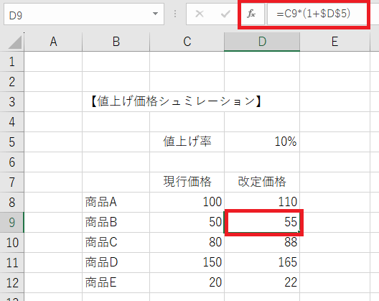Select row 6 header
Viewport: 379px width, 301px height.
pyautogui.click(x=11, y=162)
